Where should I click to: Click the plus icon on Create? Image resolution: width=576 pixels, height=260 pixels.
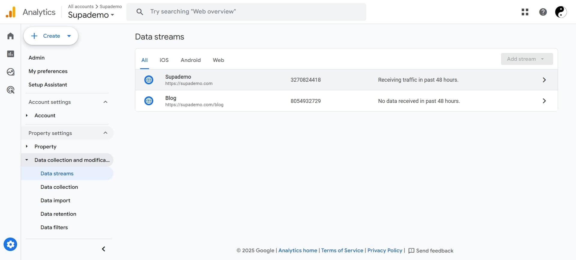click(x=34, y=36)
